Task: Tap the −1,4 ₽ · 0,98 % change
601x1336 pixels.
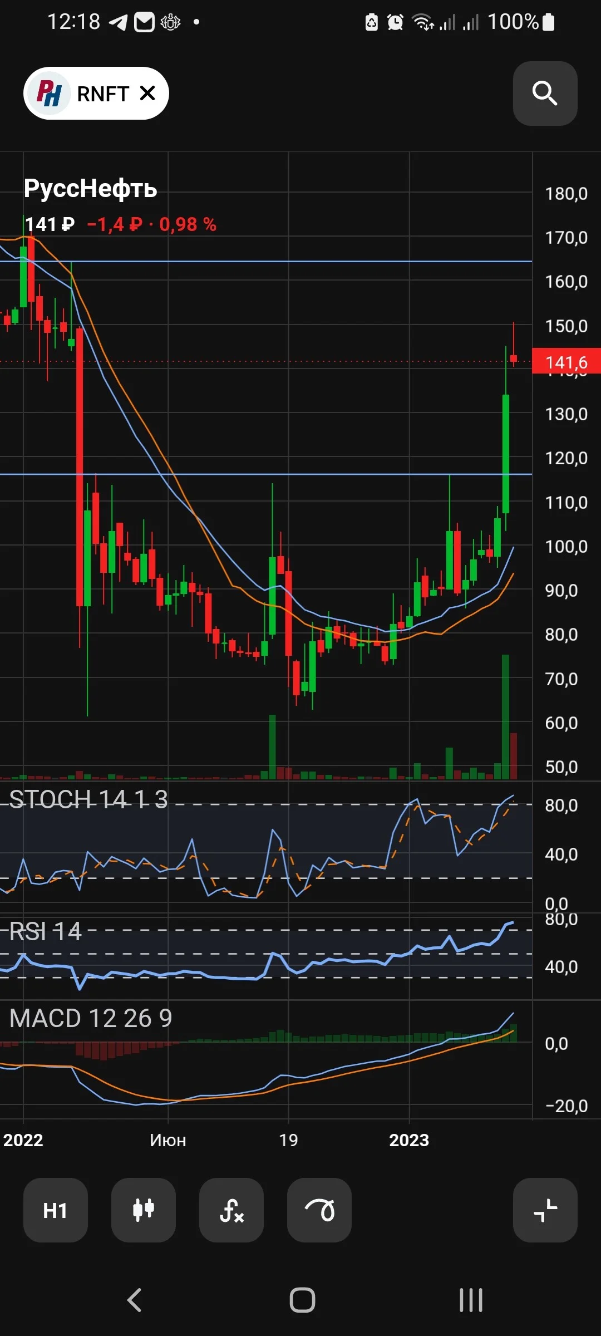Action: tap(152, 224)
